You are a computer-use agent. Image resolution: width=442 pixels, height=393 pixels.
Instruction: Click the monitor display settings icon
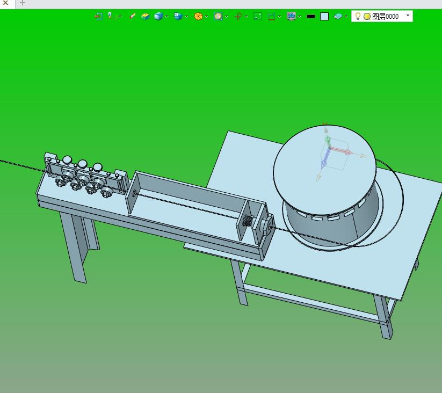click(x=291, y=16)
